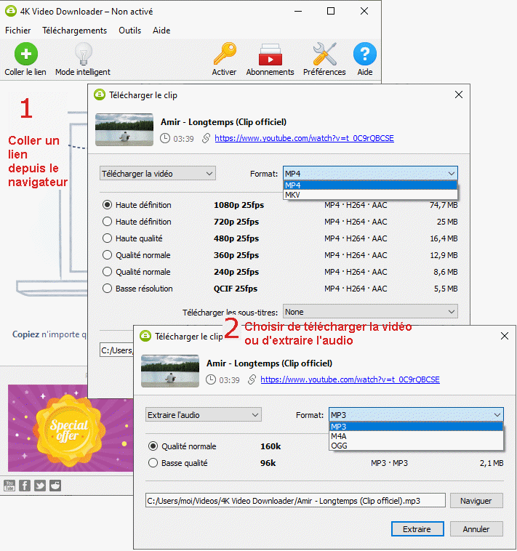
Task: Open the Outils menu
Action: tap(129, 31)
